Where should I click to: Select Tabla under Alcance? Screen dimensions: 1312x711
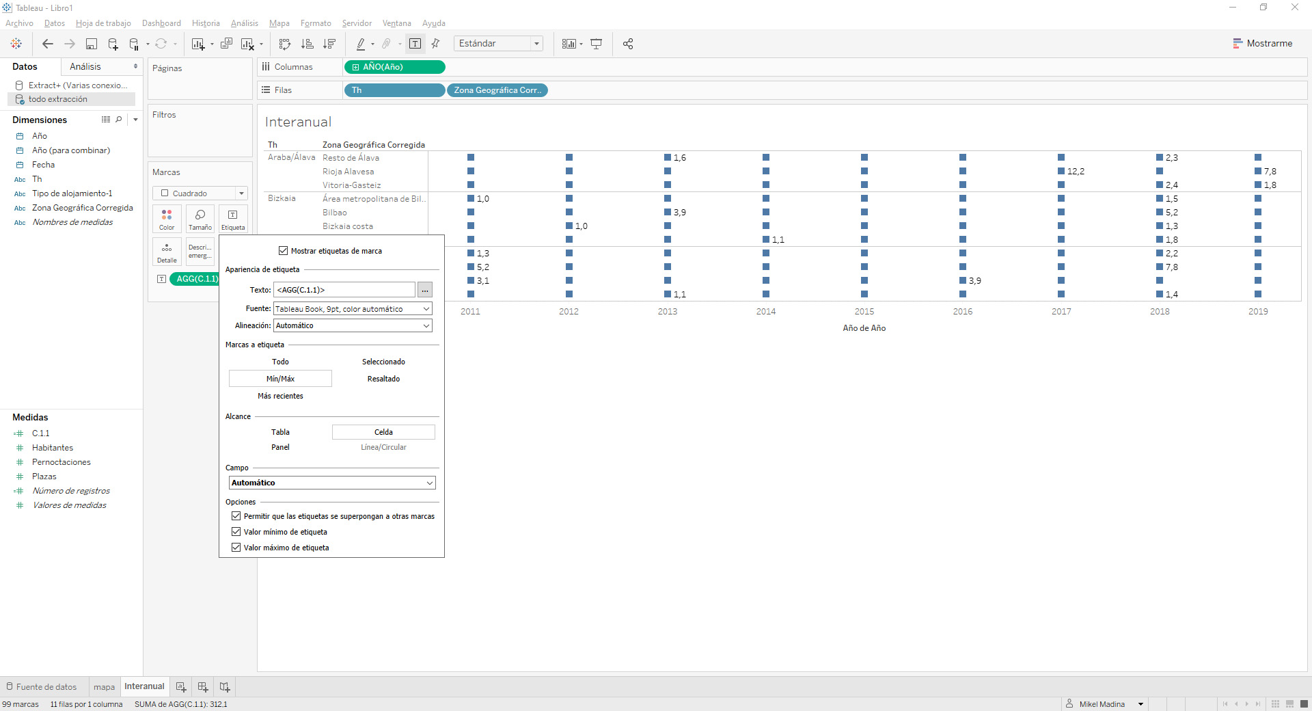pyautogui.click(x=280, y=431)
